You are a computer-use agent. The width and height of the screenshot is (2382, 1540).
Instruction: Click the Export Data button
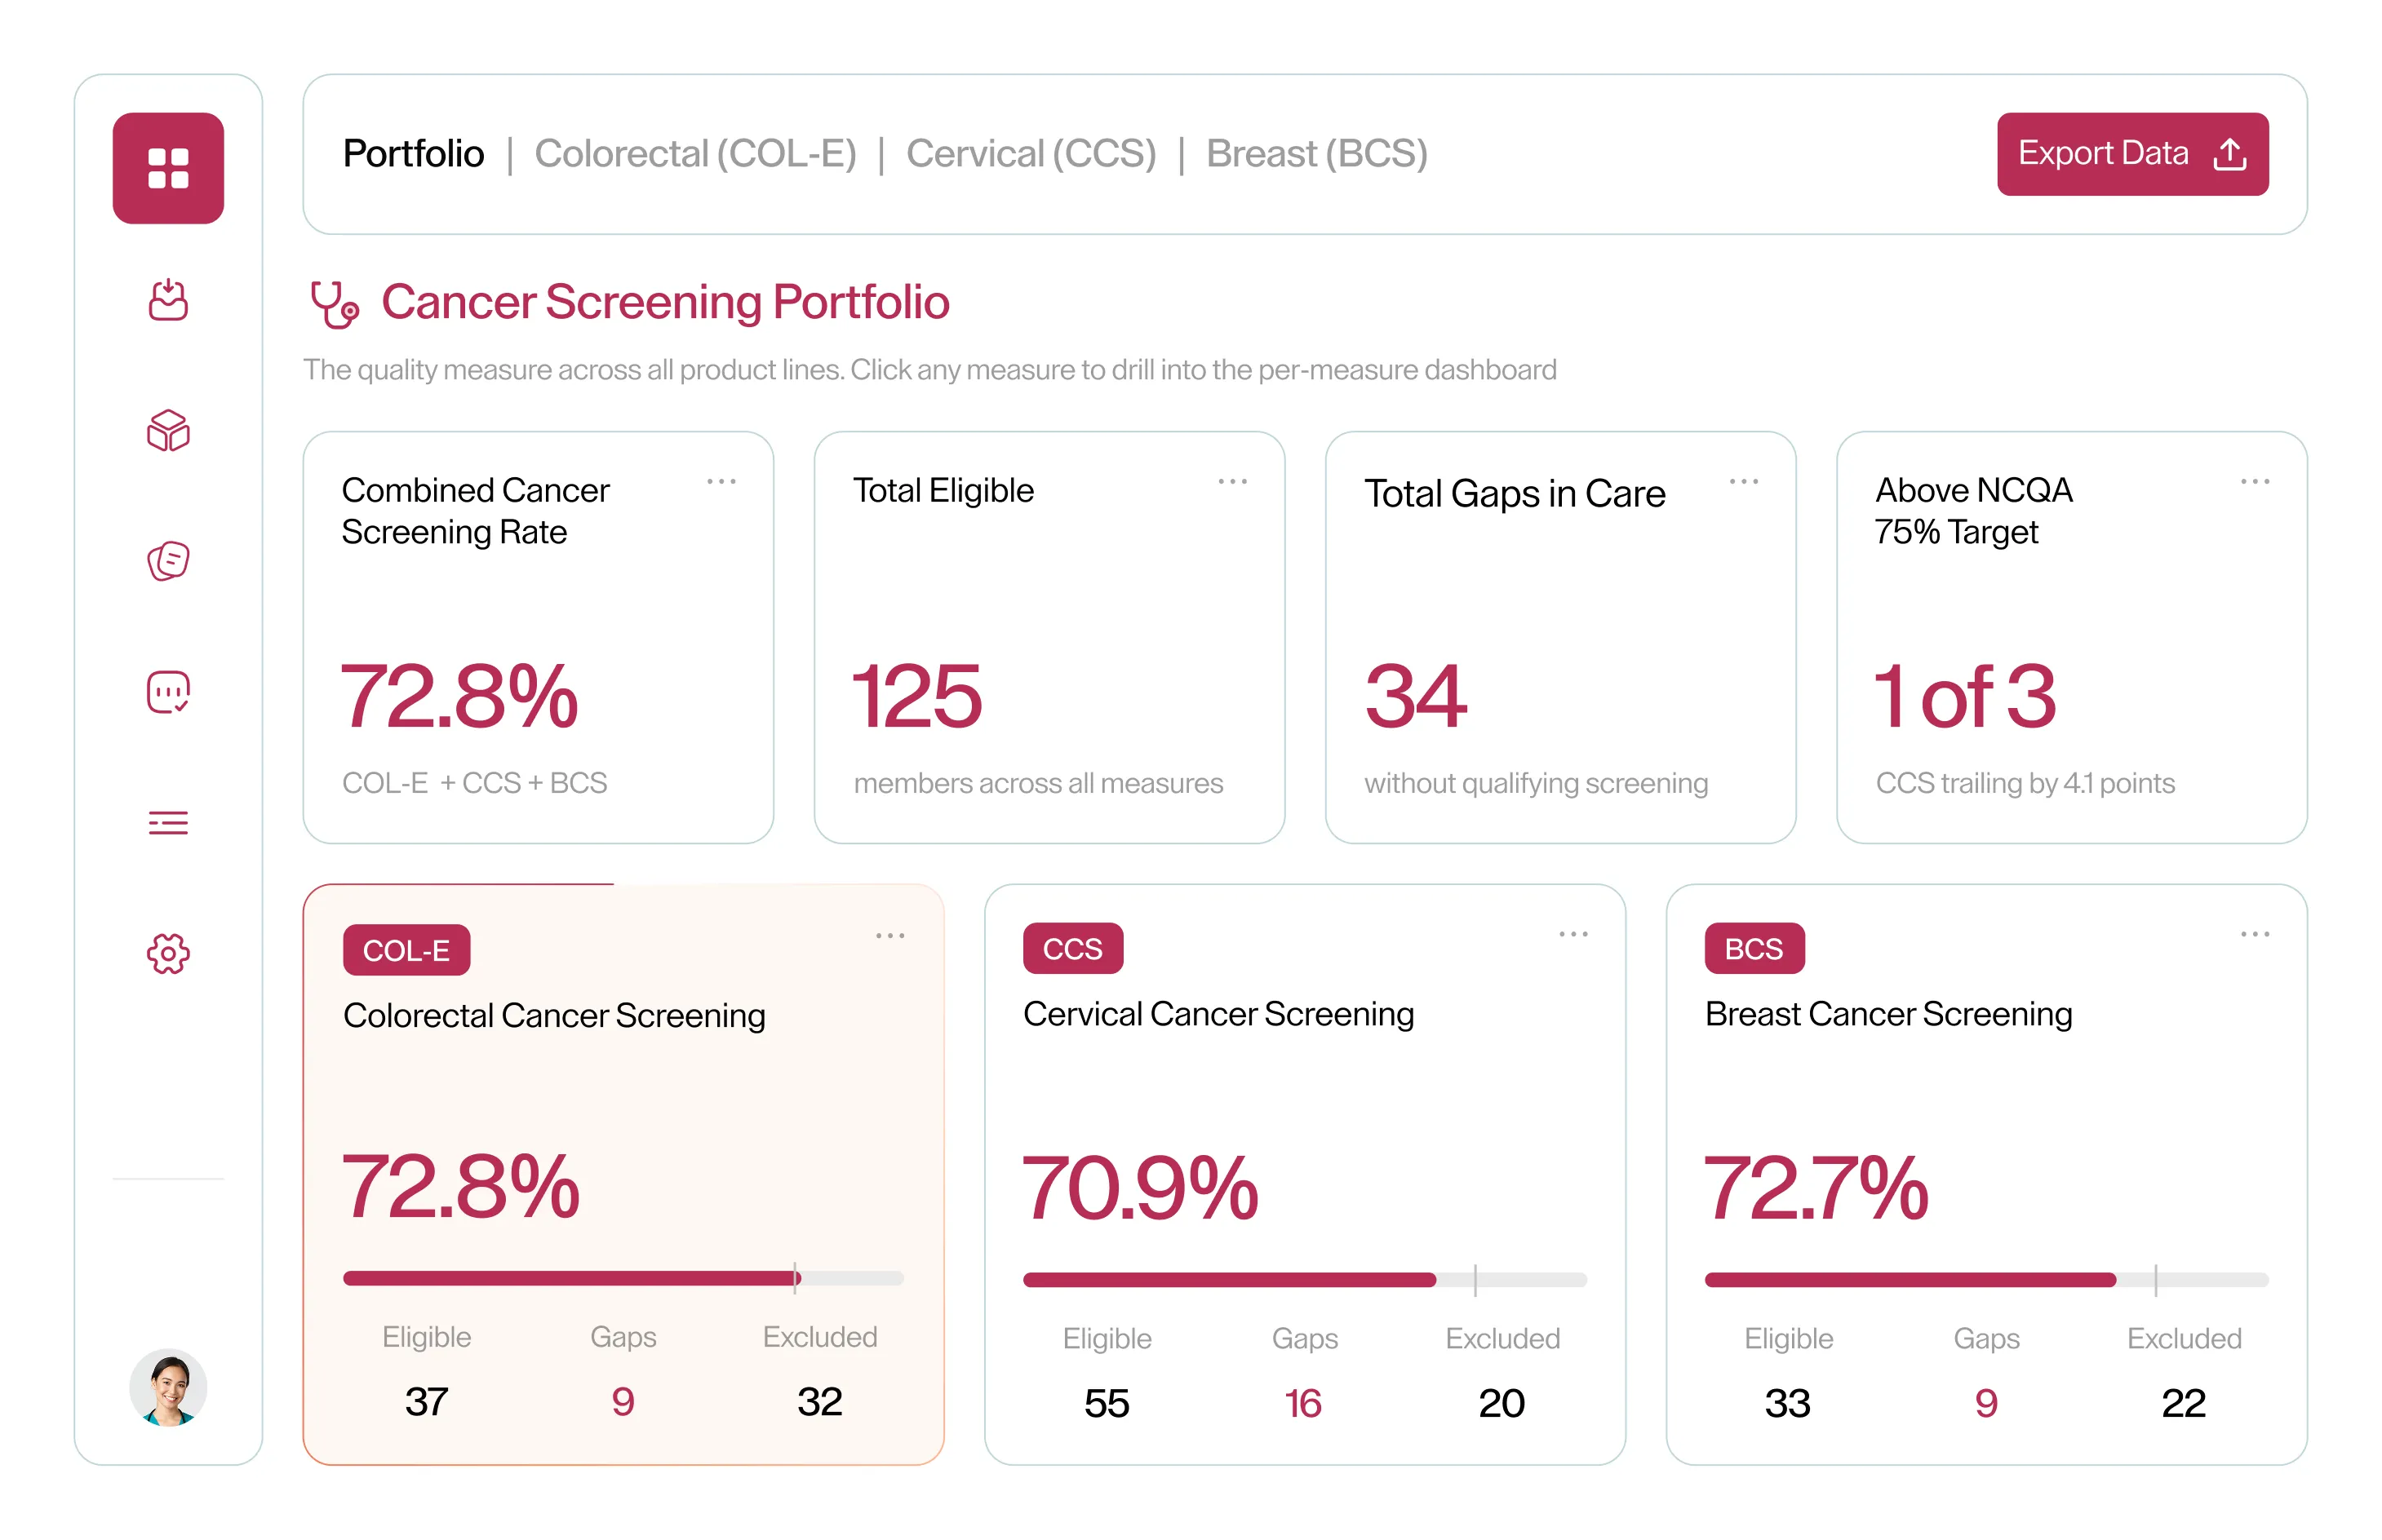(2133, 154)
